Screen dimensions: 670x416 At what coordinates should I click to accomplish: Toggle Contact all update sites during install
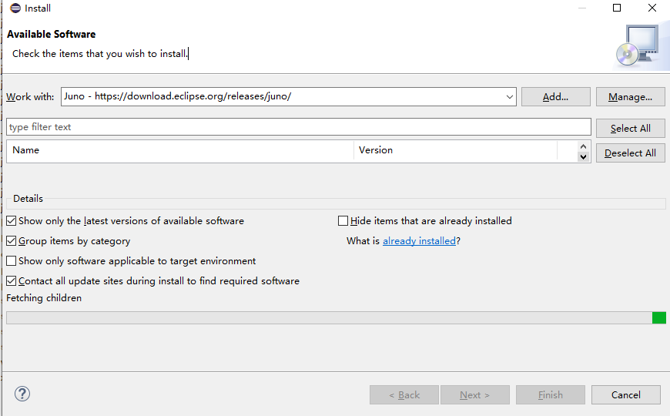tap(12, 281)
